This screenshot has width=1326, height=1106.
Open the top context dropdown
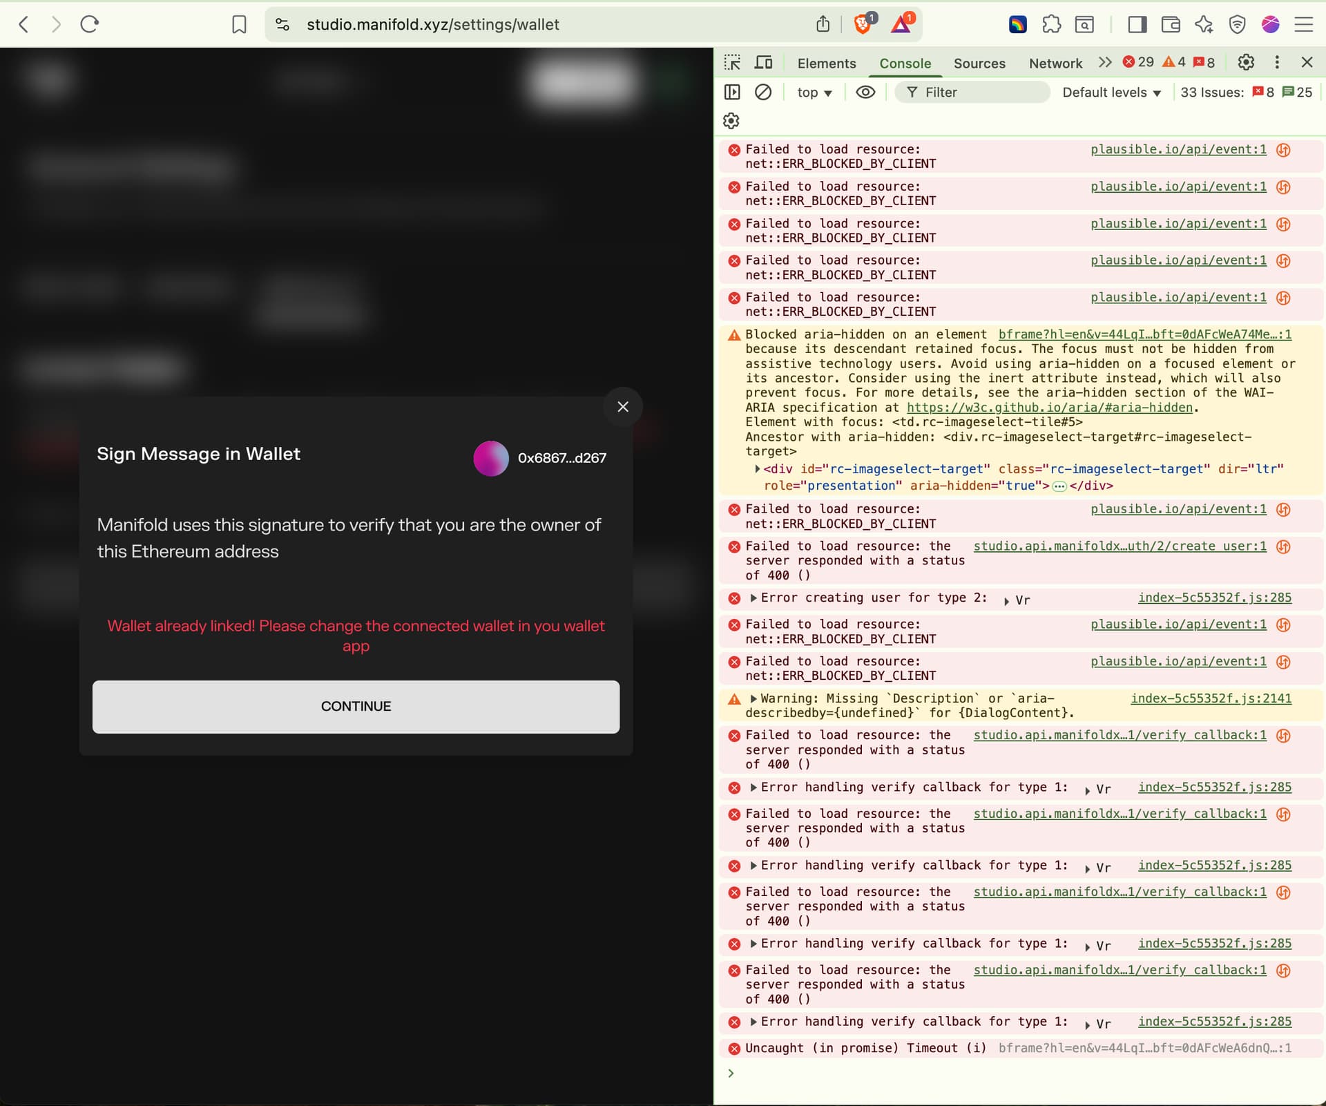[814, 93]
